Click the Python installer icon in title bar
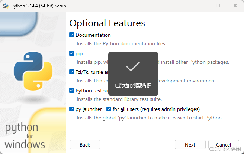Viewport: 244px width, 154px height. coord(6,6)
